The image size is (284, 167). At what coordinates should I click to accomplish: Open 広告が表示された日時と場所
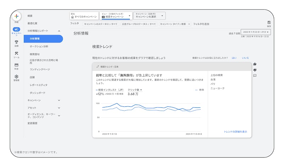[x=44, y=61]
